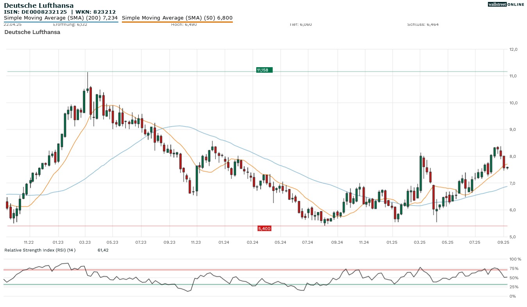
Task: Click the 07.23 date axis label
Action: click(141, 242)
